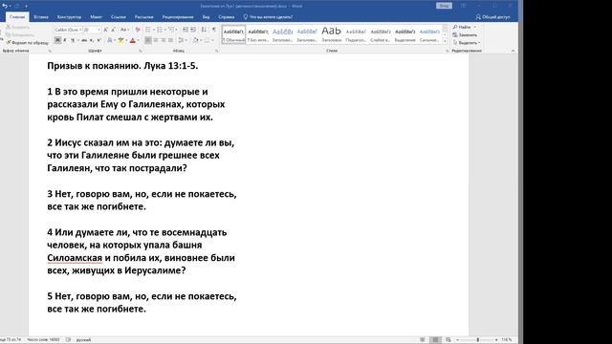The height and width of the screenshot is (344, 612).
Task: Decrease paragraph indent
Action: point(186,30)
